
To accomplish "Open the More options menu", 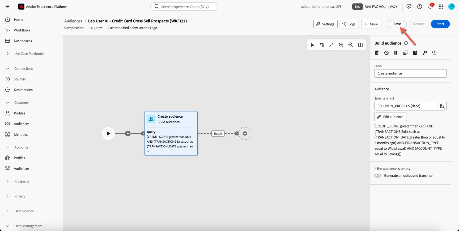I will (371, 24).
